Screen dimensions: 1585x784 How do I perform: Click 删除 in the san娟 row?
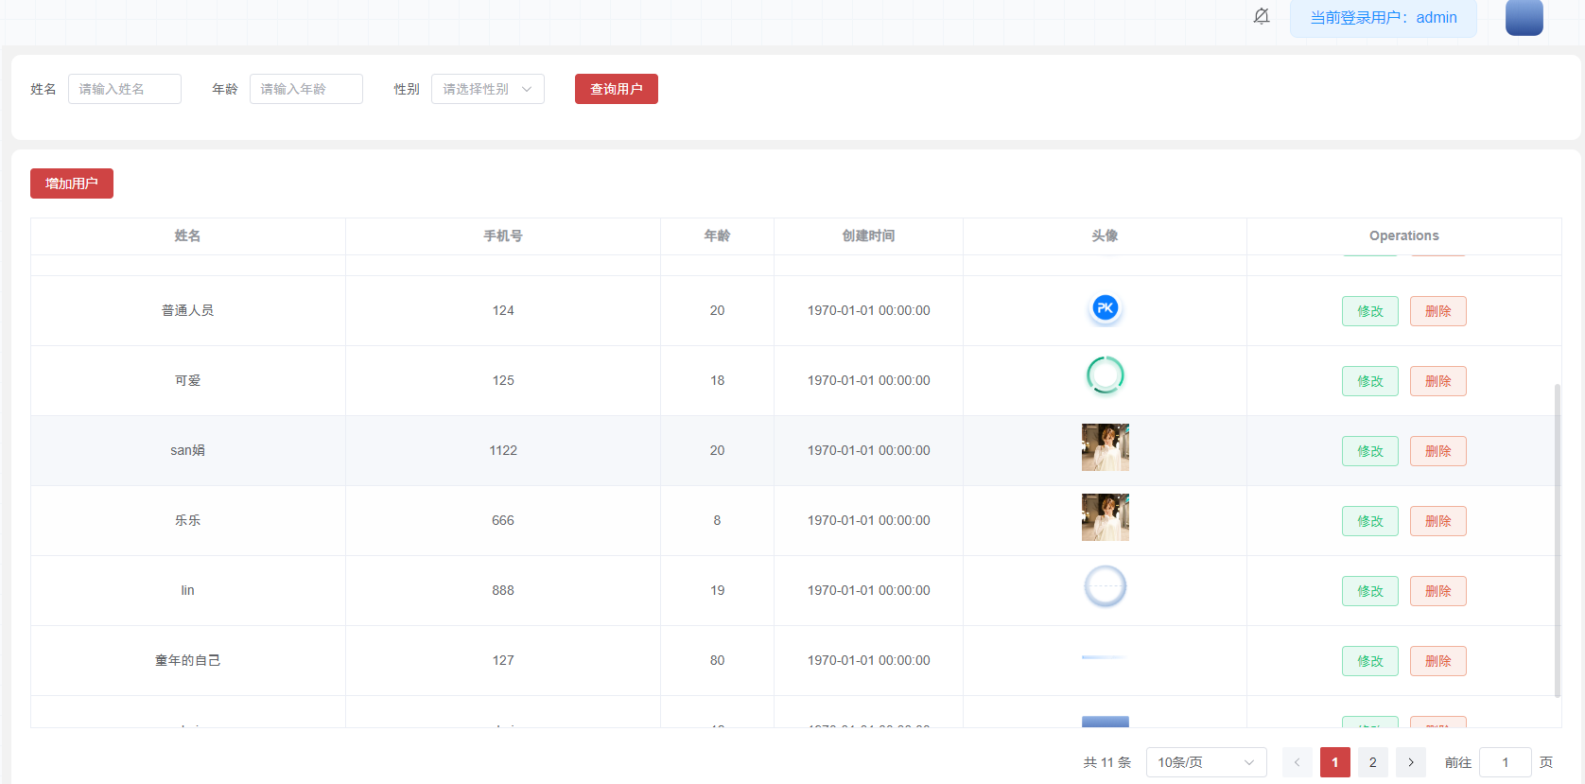pos(1438,451)
